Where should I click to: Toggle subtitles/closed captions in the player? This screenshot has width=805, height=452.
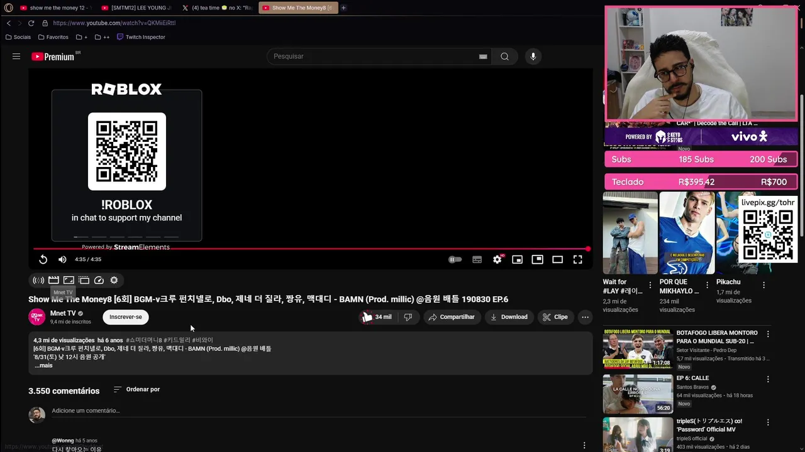(477, 259)
